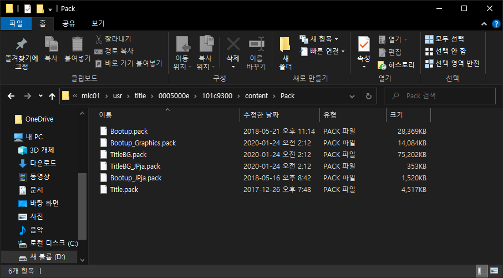Click 선택 안 함 (Select none)
Viewport: 503px width, 278px height.
(445, 52)
